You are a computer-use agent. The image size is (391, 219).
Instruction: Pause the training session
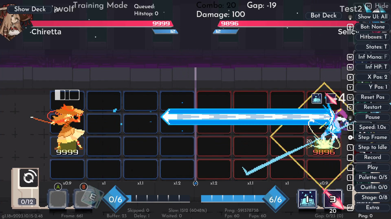pyautogui.click(x=373, y=117)
